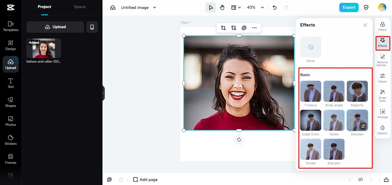The width and height of the screenshot is (392, 185).
Task: Go to the previous page arrow
Action: pyautogui.click(x=350, y=179)
